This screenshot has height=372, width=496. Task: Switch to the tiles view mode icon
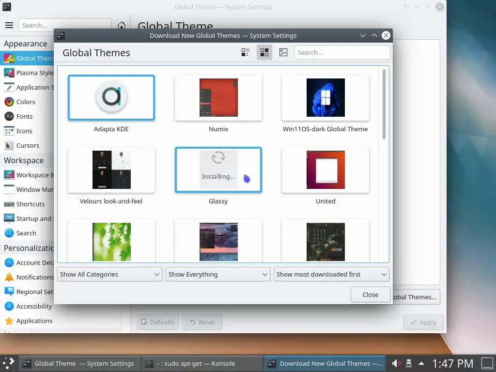(x=264, y=52)
